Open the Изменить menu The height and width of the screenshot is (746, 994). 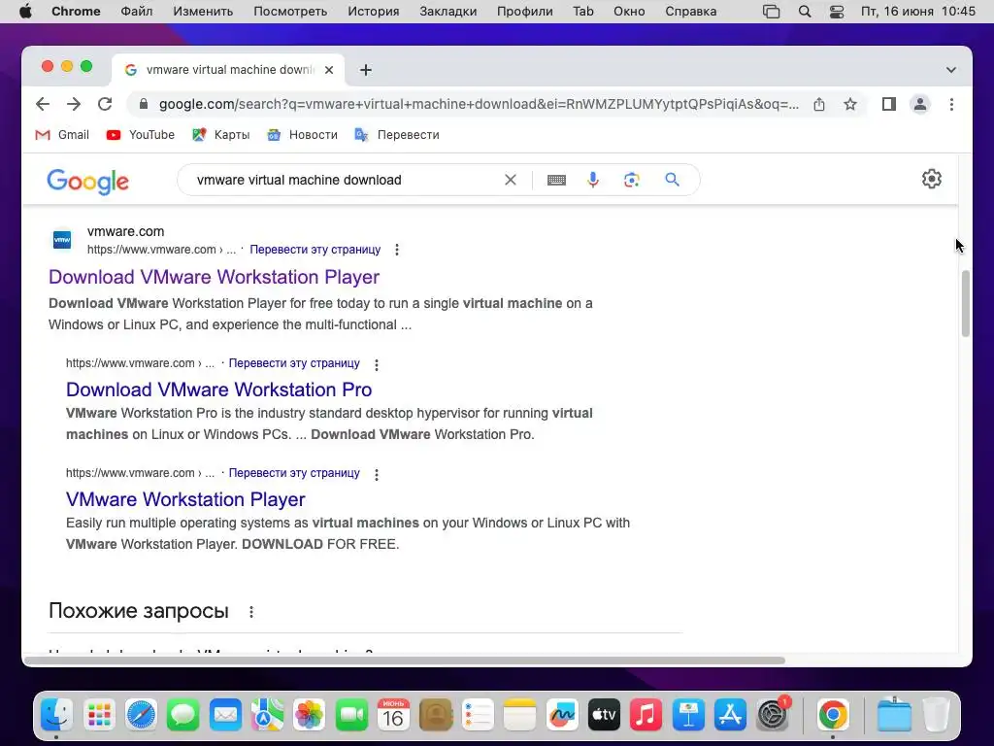point(203,12)
